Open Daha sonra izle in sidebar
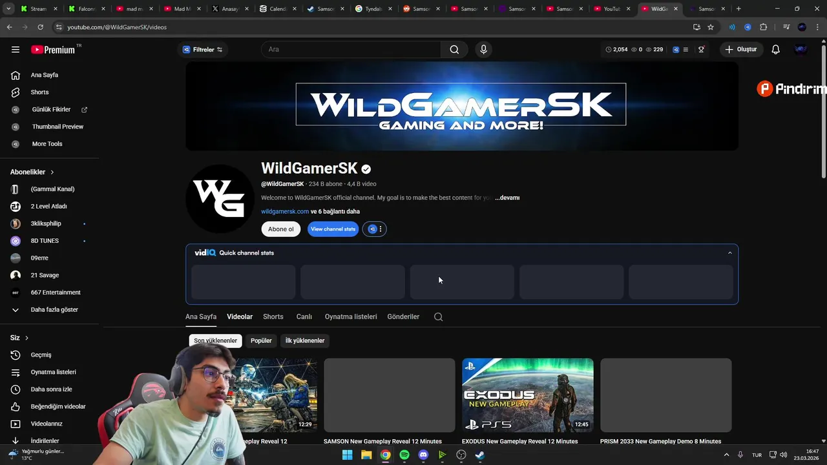The width and height of the screenshot is (827, 465). [50, 389]
